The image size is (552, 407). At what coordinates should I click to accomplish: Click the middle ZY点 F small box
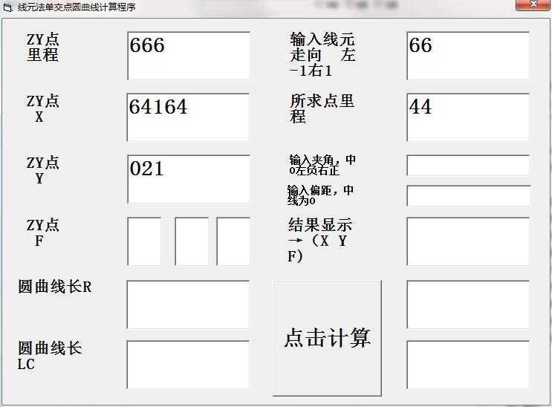click(192, 241)
